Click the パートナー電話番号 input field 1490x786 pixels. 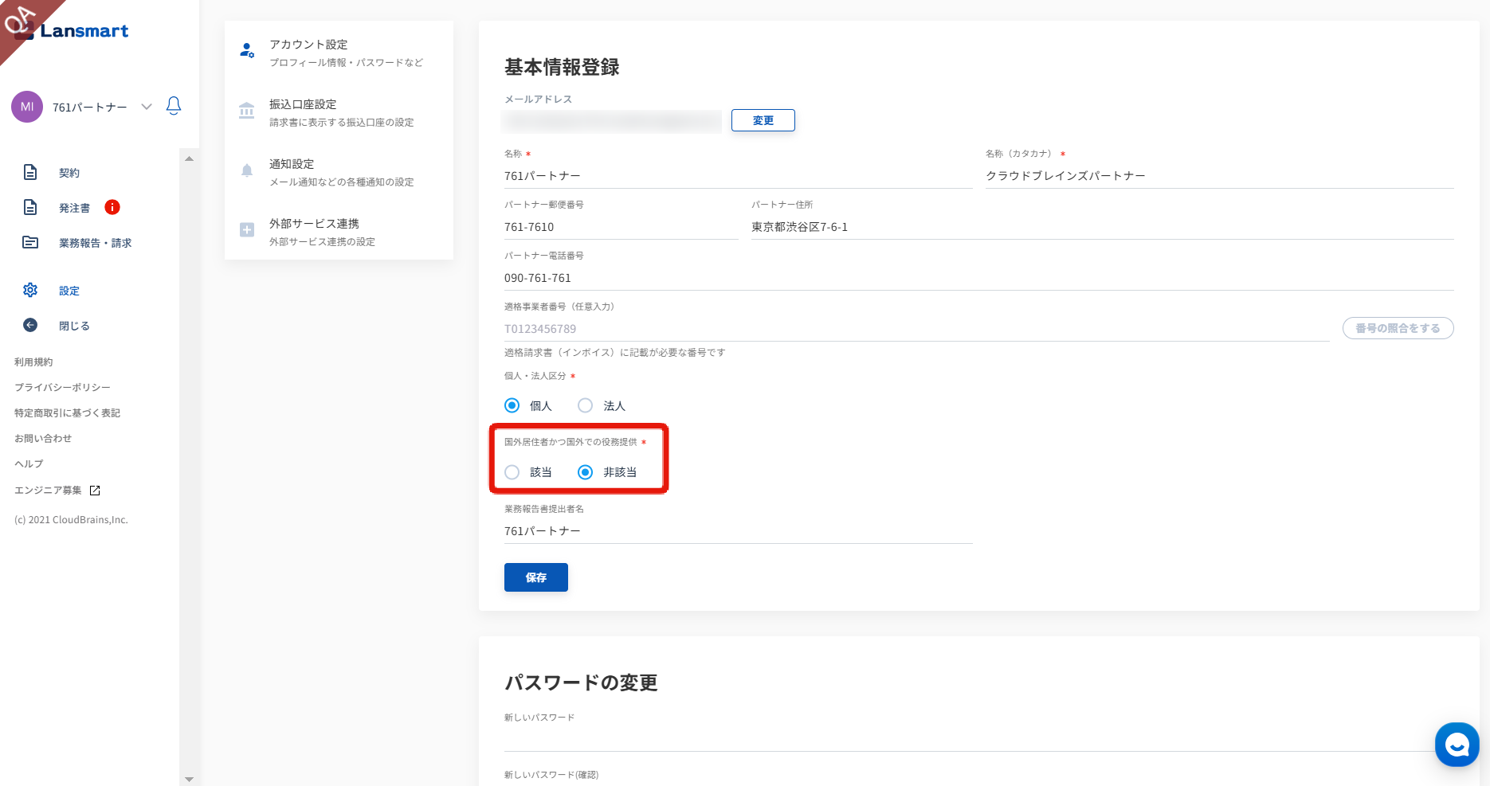[x=978, y=278]
